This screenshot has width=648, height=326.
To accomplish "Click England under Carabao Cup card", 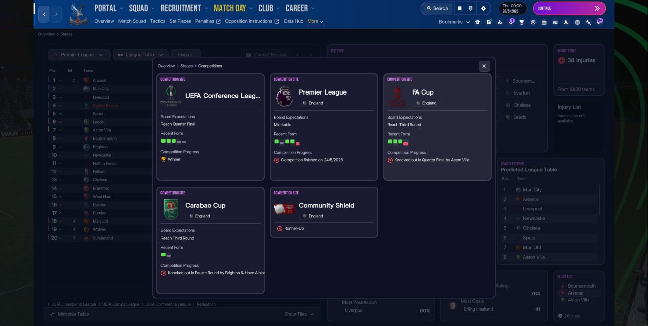I will (199, 216).
